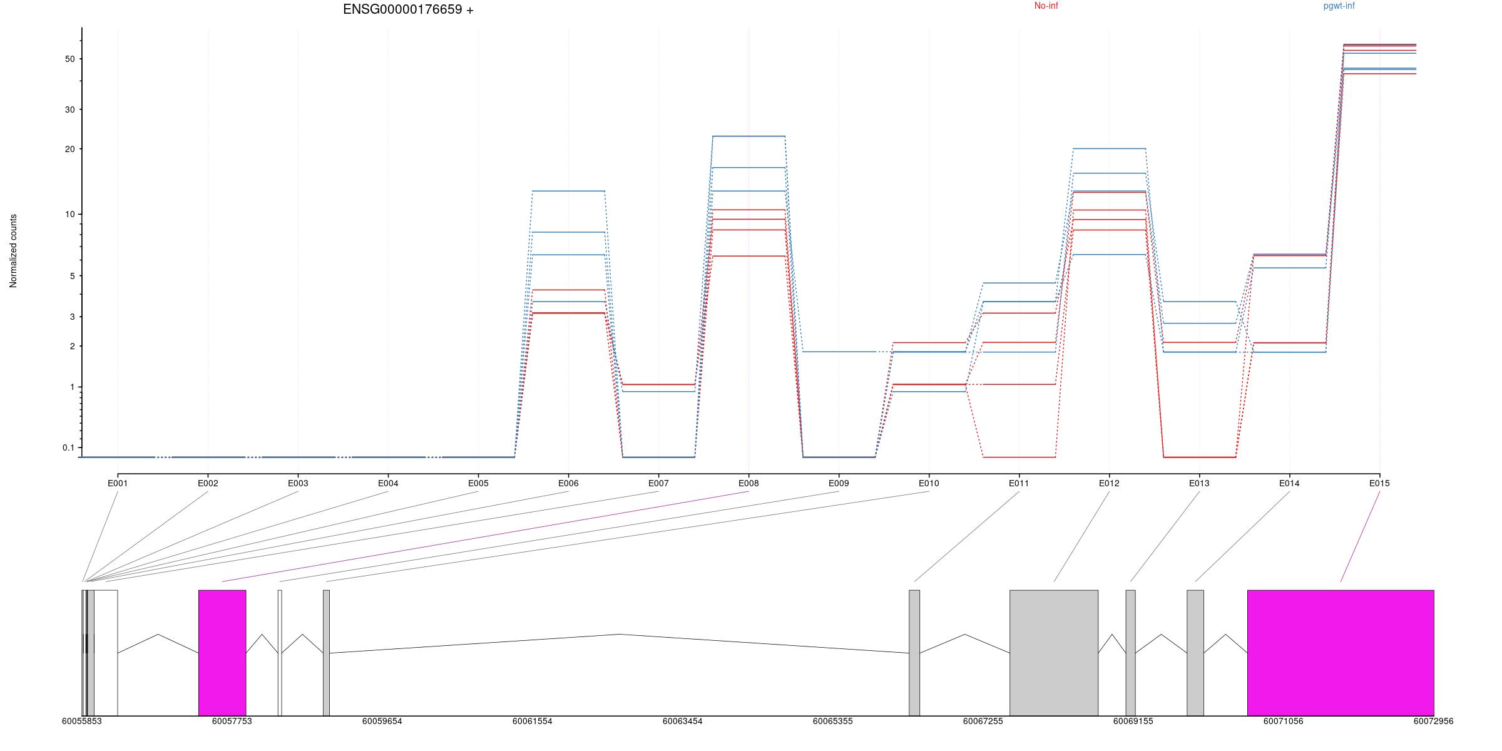Click genomic coordinate 60071056

1284,721
